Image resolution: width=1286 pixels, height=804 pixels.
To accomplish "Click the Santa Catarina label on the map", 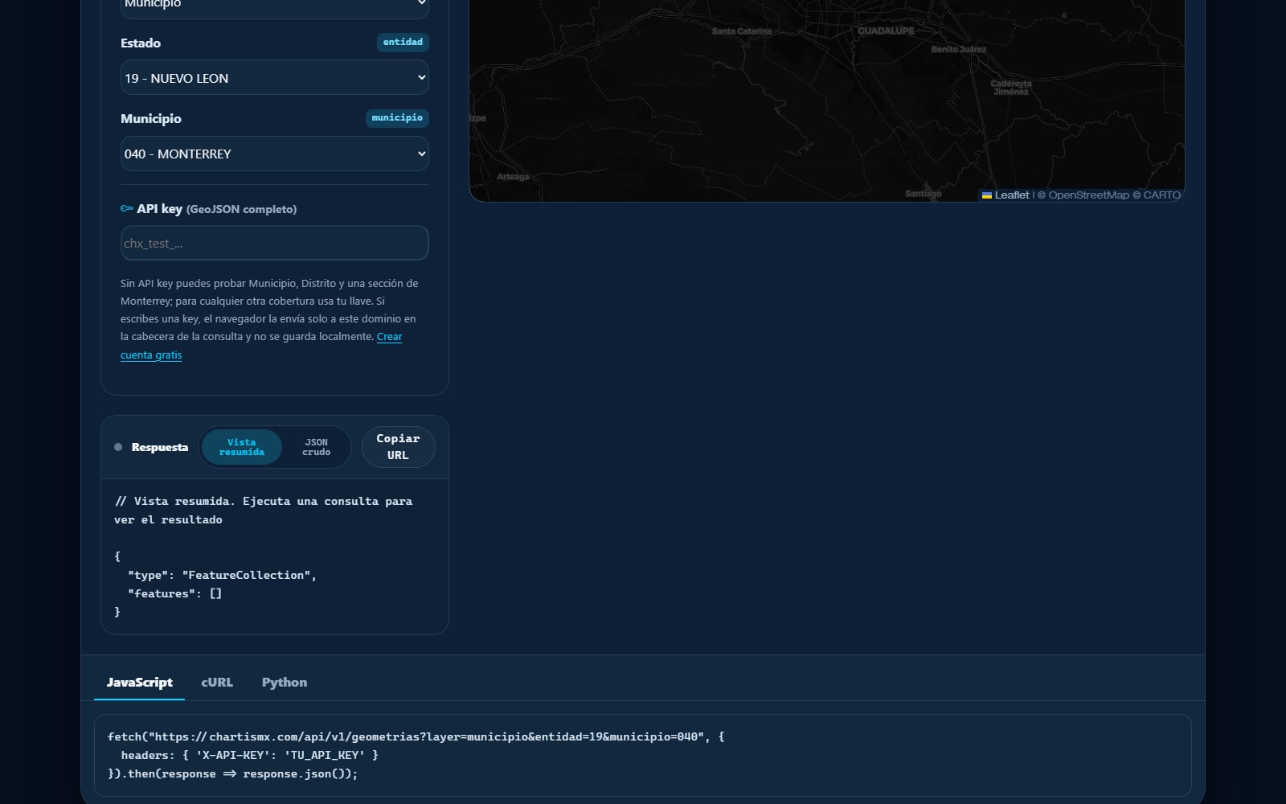I will pyautogui.click(x=741, y=31).
